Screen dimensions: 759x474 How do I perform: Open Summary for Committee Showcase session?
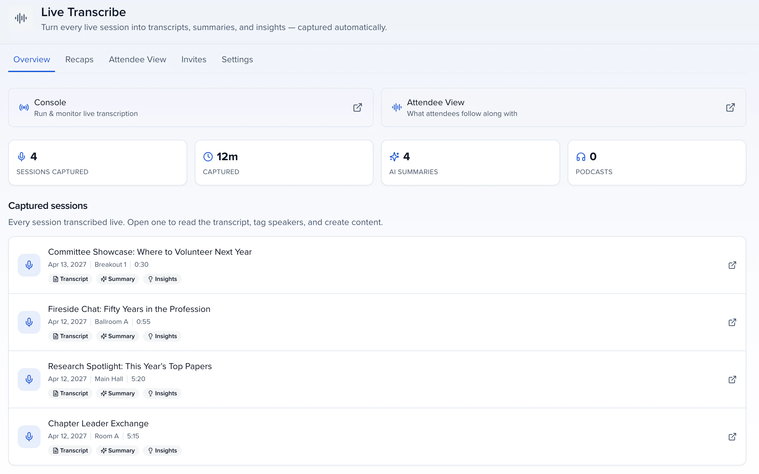tap(118, 279)
